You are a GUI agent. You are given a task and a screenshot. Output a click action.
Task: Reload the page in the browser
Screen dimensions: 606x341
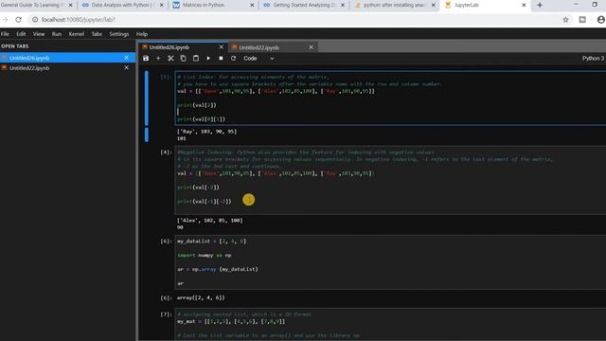18,20
